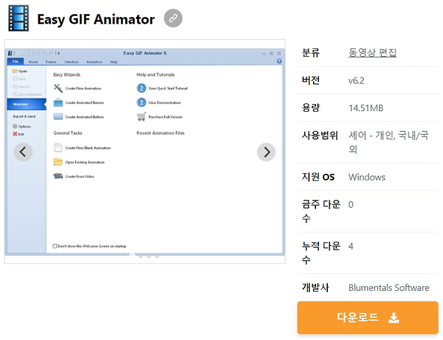Click the Easy GIF Animator page title
The width and height of the screenshot is (443, 340).
96,20
